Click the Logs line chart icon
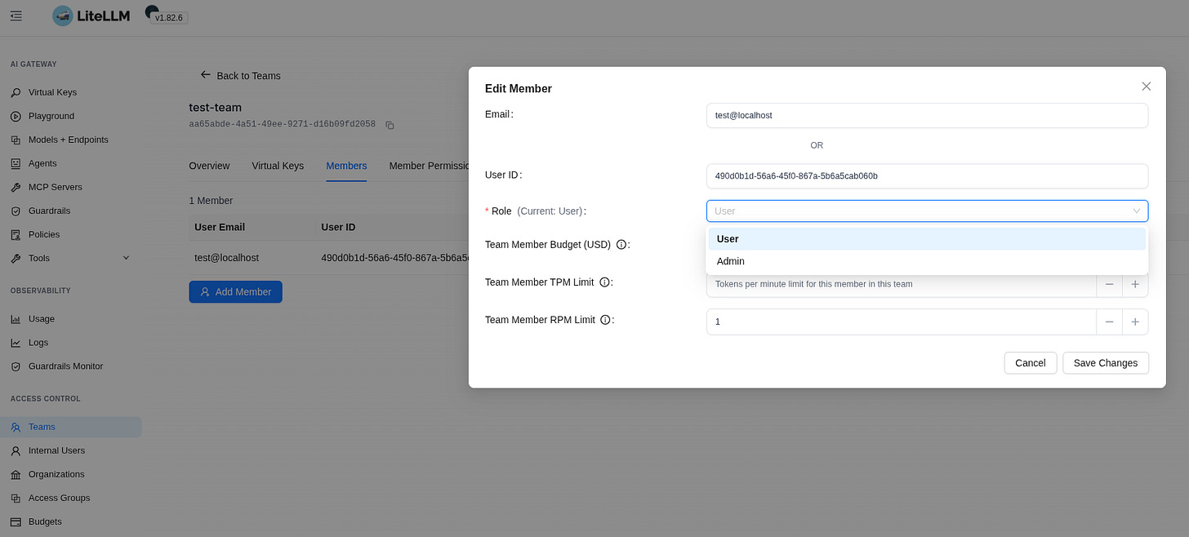The height and width of the screenshot is (537, 1189). click(16, 343)
